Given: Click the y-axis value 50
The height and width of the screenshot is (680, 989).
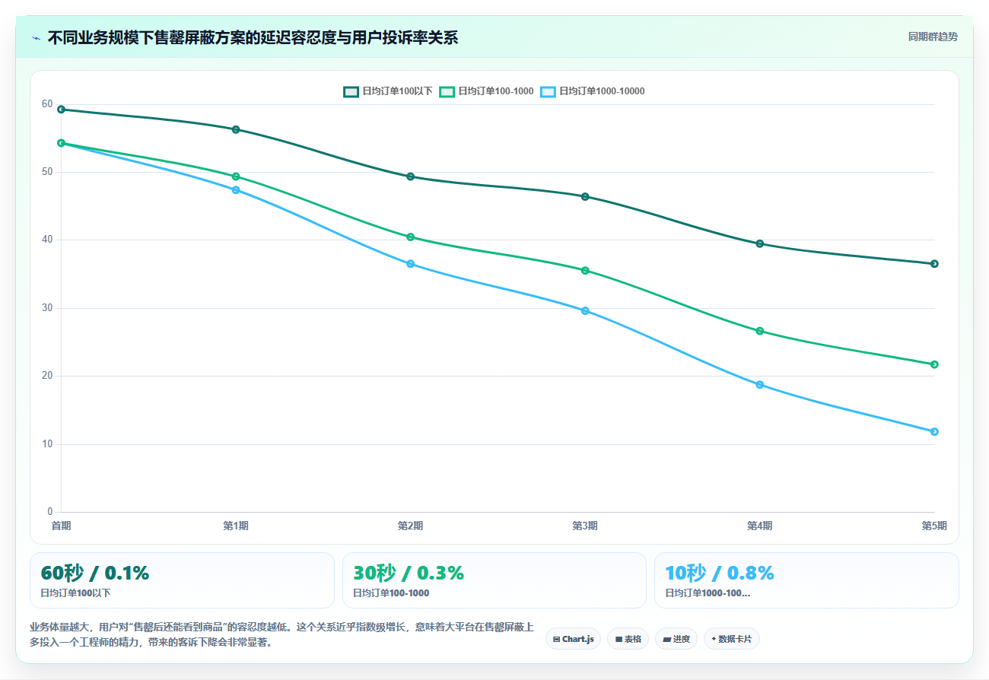Looking at the screenshot, I should click(x=47, y=172).
